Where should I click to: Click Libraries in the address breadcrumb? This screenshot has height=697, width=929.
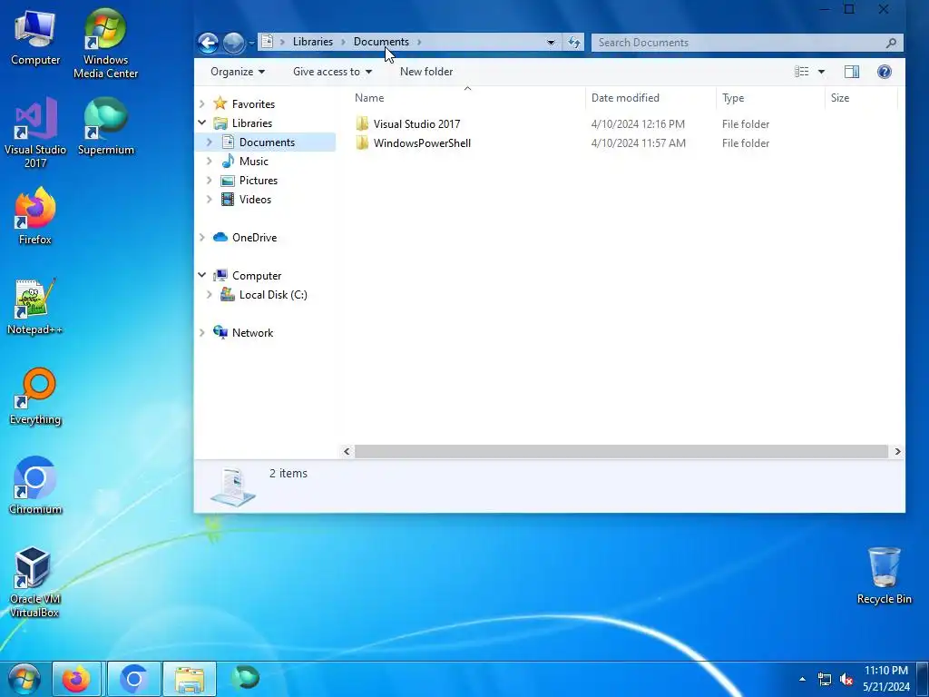tap(313, 42)
